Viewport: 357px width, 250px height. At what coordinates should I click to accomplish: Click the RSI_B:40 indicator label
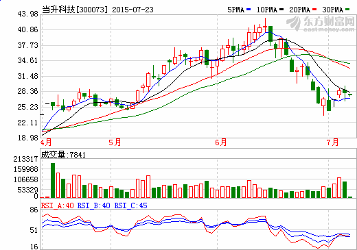click(x=94, y=205)
